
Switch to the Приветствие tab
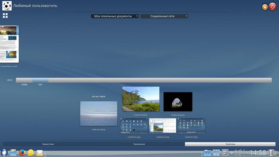tap(48, 144)
